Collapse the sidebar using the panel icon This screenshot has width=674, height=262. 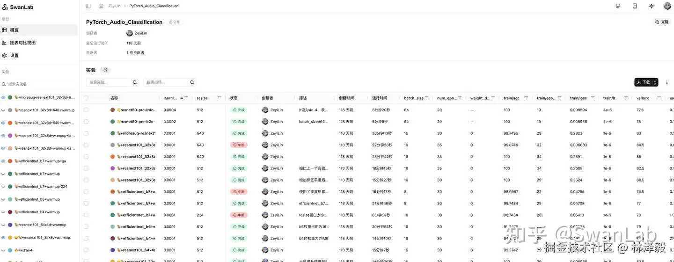[x=88, y=6]
